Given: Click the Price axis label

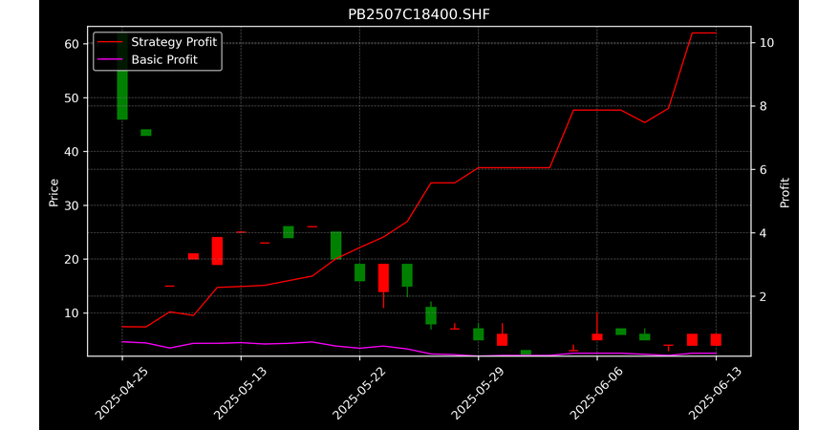Looking at the screenshot, I should pyautogui.click(x=54, y=192).
